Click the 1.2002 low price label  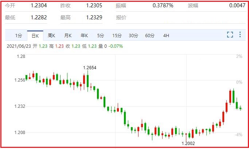click(188, 144)
